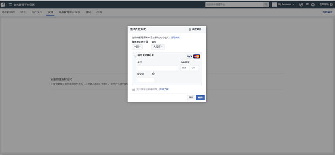The height and width of the screenshot is (155, 335).
Task: Open the 商务管理平台信息 tab
Action: click(x=69, y=12)
